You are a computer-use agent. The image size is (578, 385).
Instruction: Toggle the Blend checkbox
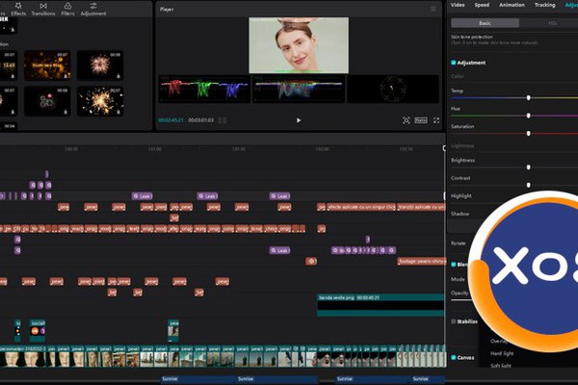[x=454, y=264]
